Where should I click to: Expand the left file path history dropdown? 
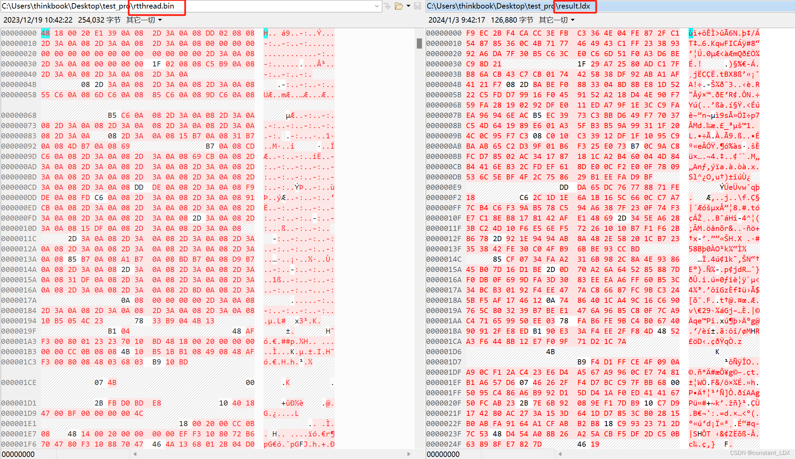(377, 6)
